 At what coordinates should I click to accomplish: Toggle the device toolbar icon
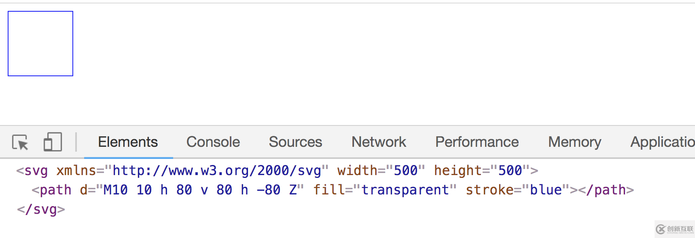coord(53,142)
